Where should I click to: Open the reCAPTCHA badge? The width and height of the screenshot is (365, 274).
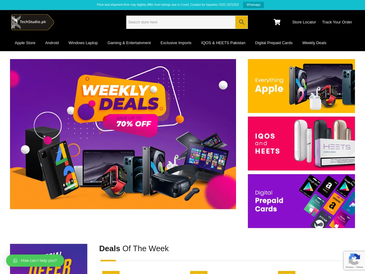click(354, 261)
